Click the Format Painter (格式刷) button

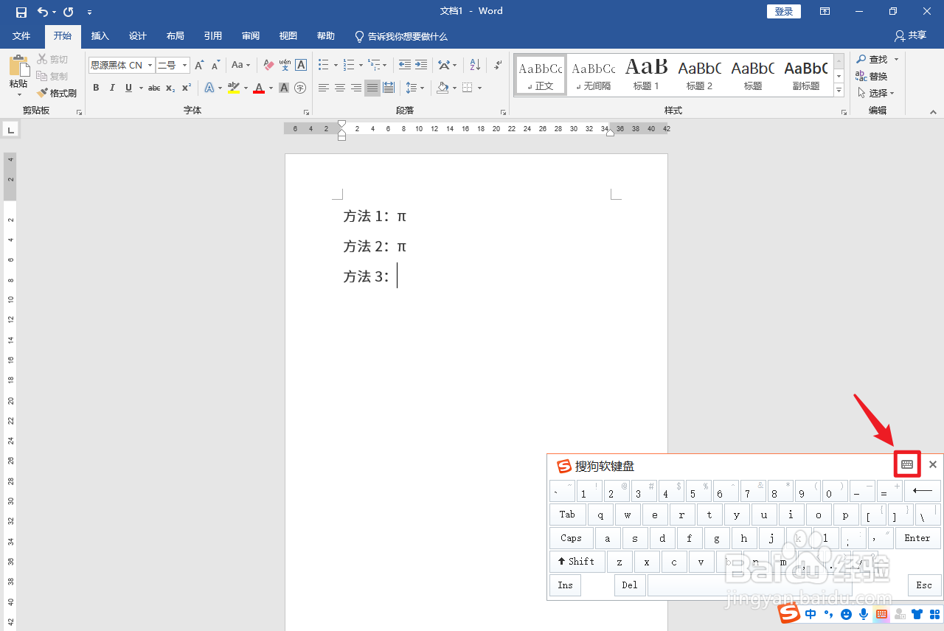coord(58,93)
